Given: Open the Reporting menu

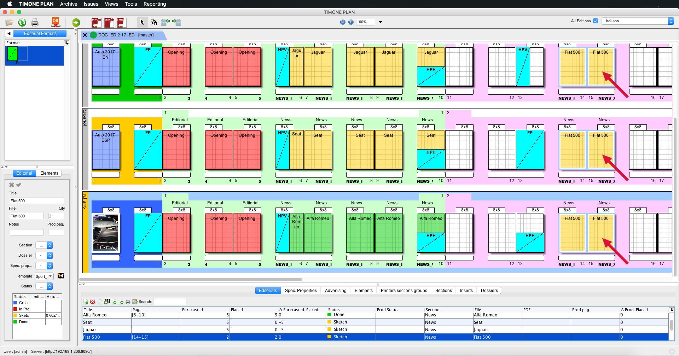Looking at the screenshot, I should 155,4.
